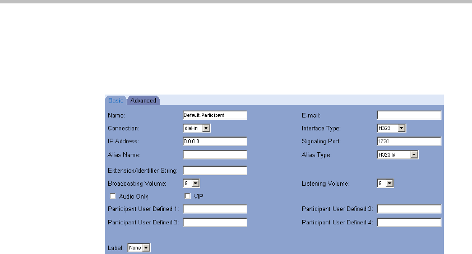The image size is (472, 254).
Task: Open the Alias Type dropdown
Action: (x=397, y=155)
